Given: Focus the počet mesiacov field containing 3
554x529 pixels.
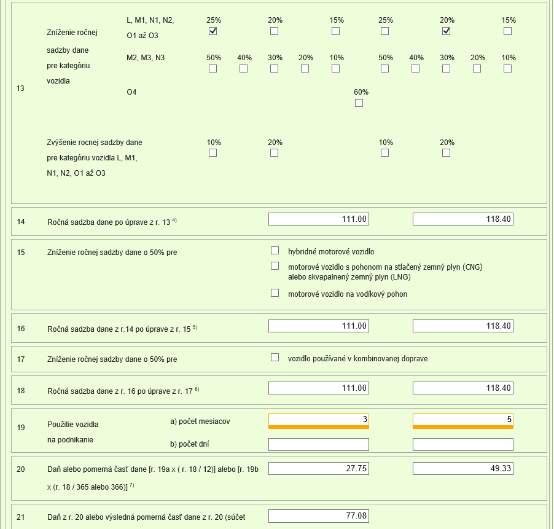Looking at the screenshot, I should click(x=319, y=421).
